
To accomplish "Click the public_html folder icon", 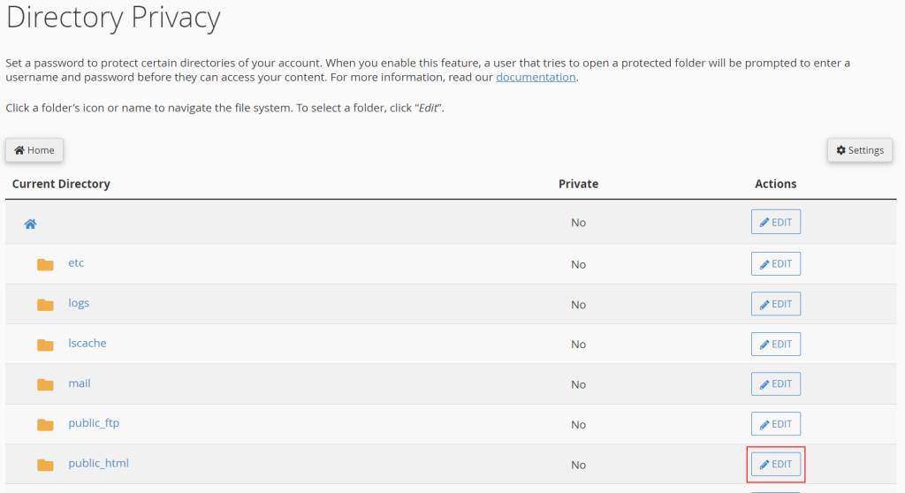I will click(x=45, y=465).
